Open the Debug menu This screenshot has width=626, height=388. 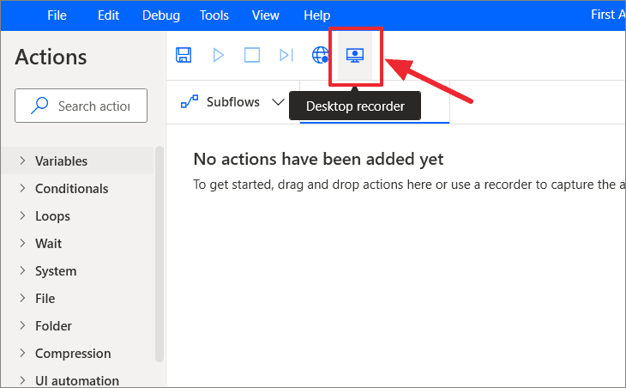coord(161,15)
